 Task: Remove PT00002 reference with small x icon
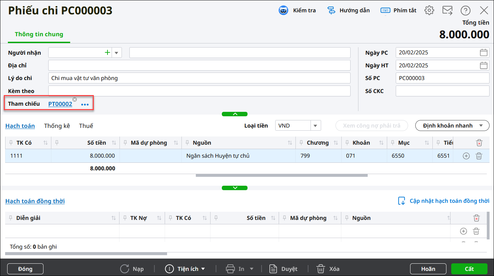(x=75, y=99)
